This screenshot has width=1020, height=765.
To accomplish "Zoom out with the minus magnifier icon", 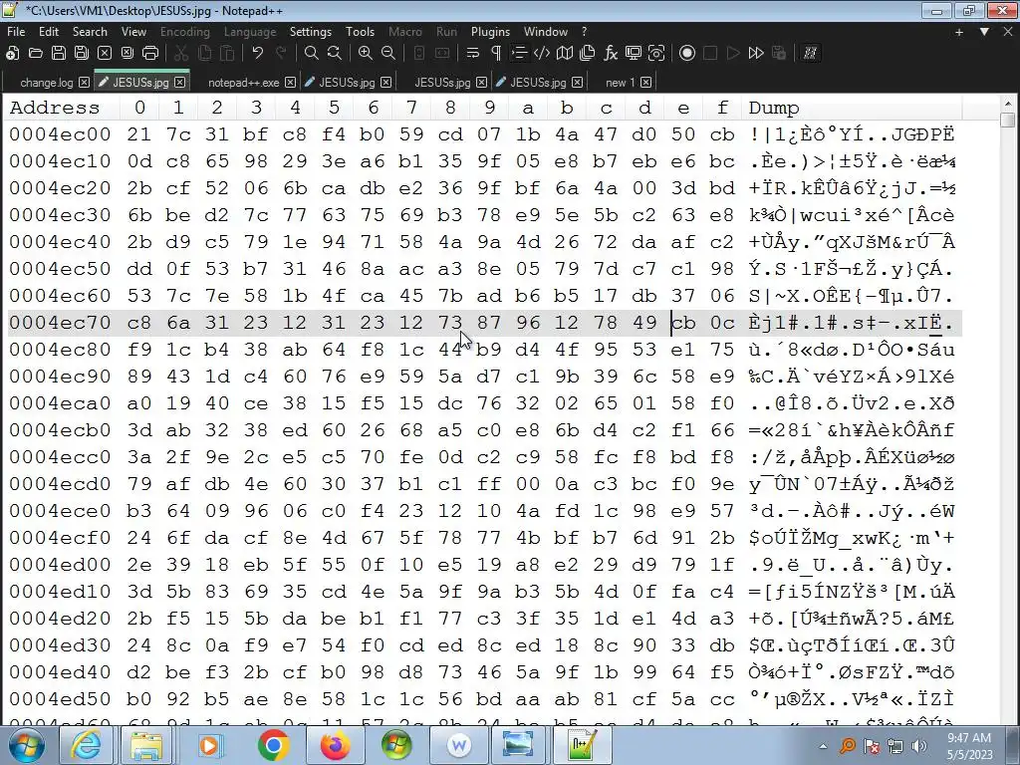I will [388, 54].
